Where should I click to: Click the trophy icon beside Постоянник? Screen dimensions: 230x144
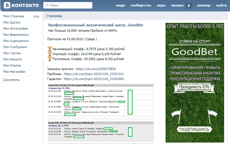coord(50,59)
